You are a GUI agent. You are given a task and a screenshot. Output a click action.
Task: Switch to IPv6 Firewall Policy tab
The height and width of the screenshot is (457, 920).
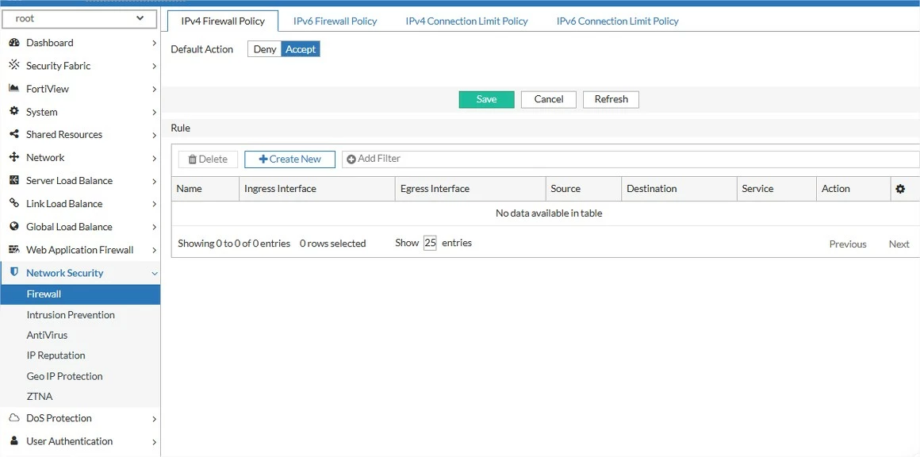(x=335, y=21)
